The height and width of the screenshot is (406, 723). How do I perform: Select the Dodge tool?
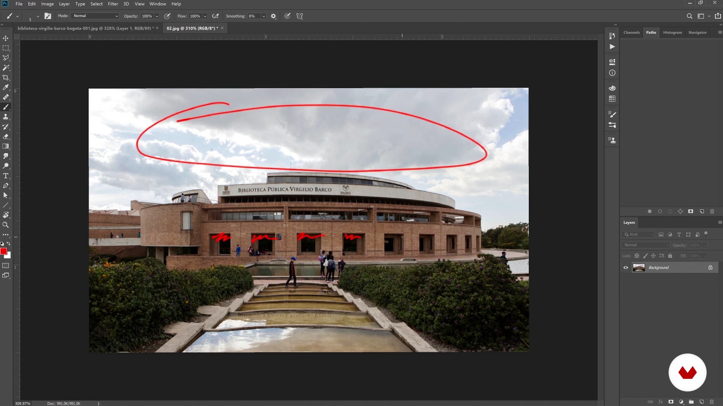pos(6,166)
